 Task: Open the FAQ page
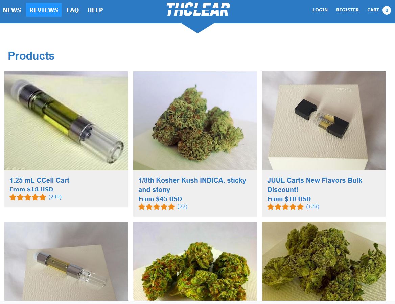click(x=73, y=10)
